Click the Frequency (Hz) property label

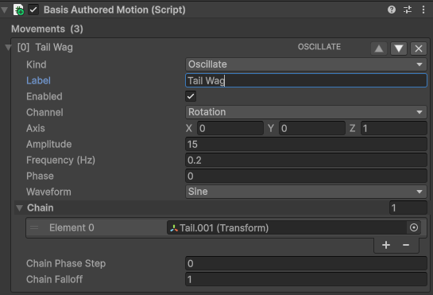(x=60, y=160)
